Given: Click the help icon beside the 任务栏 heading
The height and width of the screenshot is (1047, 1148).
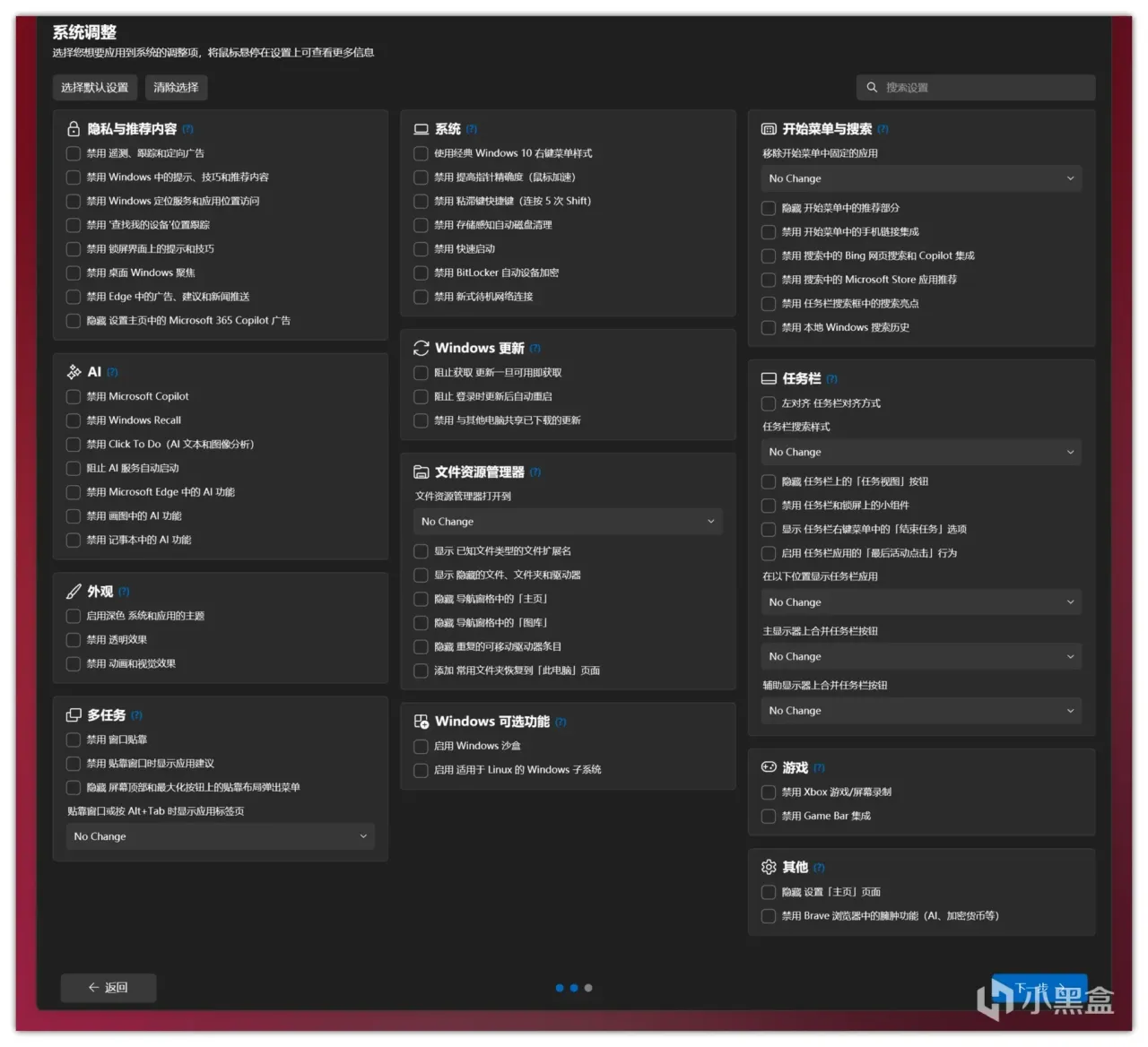Looking at the screenshot, I should tap(831, 379).
